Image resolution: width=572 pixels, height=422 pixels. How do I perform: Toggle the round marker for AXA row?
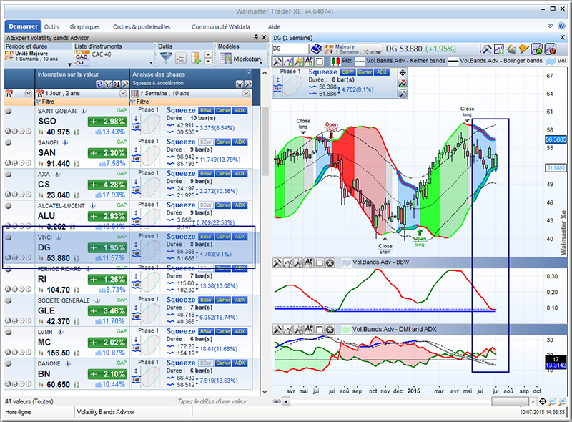[x=8, y=174]
